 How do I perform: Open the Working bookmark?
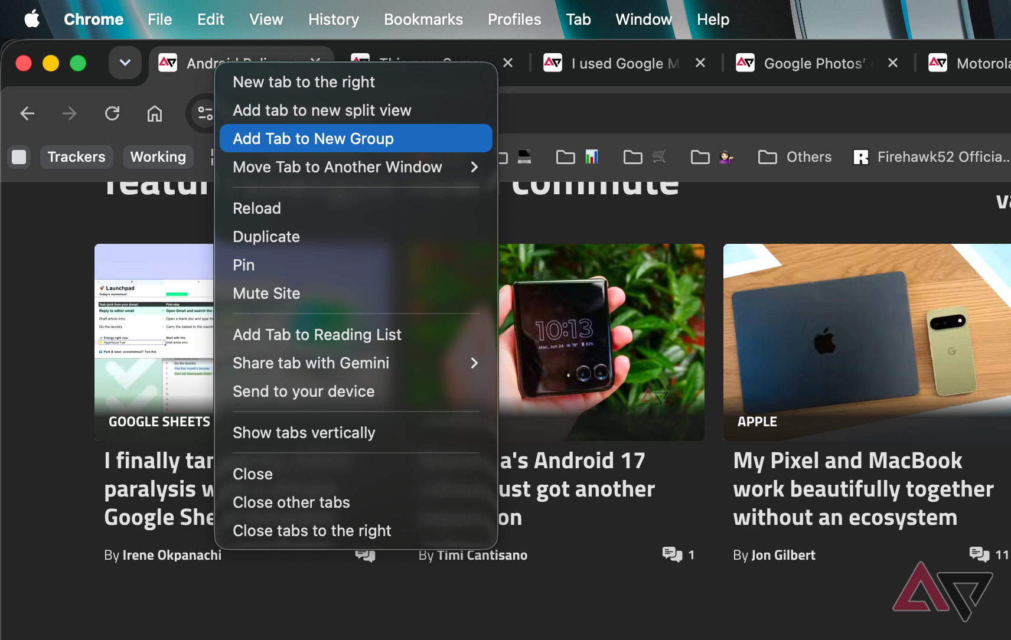pos(158,156)
